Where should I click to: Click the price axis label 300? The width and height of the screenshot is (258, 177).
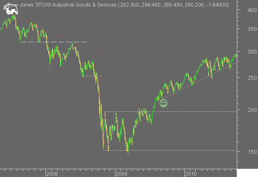[x=252, y=52]
